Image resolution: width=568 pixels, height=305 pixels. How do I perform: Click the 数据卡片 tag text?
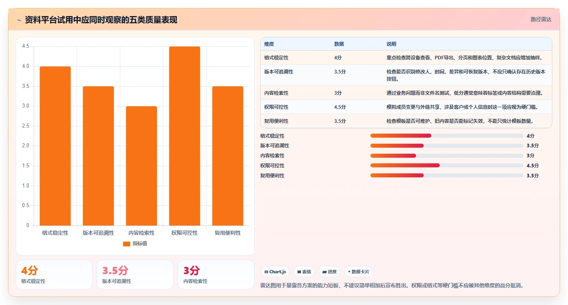[360, 272]
